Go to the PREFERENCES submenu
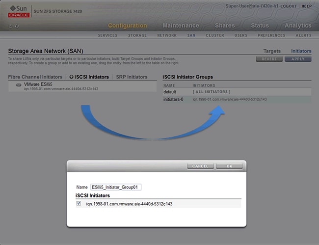Screen dimensions: 319x245 271,35
